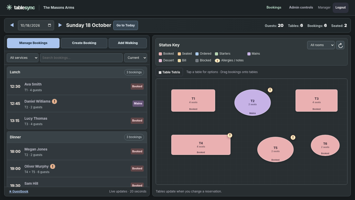
Task: Open Admin controls in top navigation
Action: (x=301, y=7)
